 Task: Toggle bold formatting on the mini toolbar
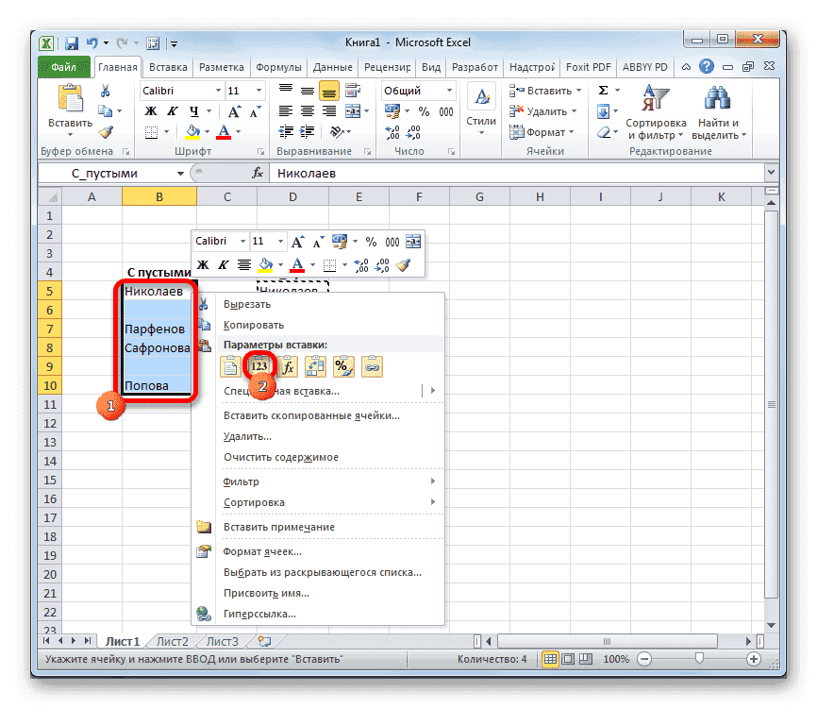tap(202, 264)
